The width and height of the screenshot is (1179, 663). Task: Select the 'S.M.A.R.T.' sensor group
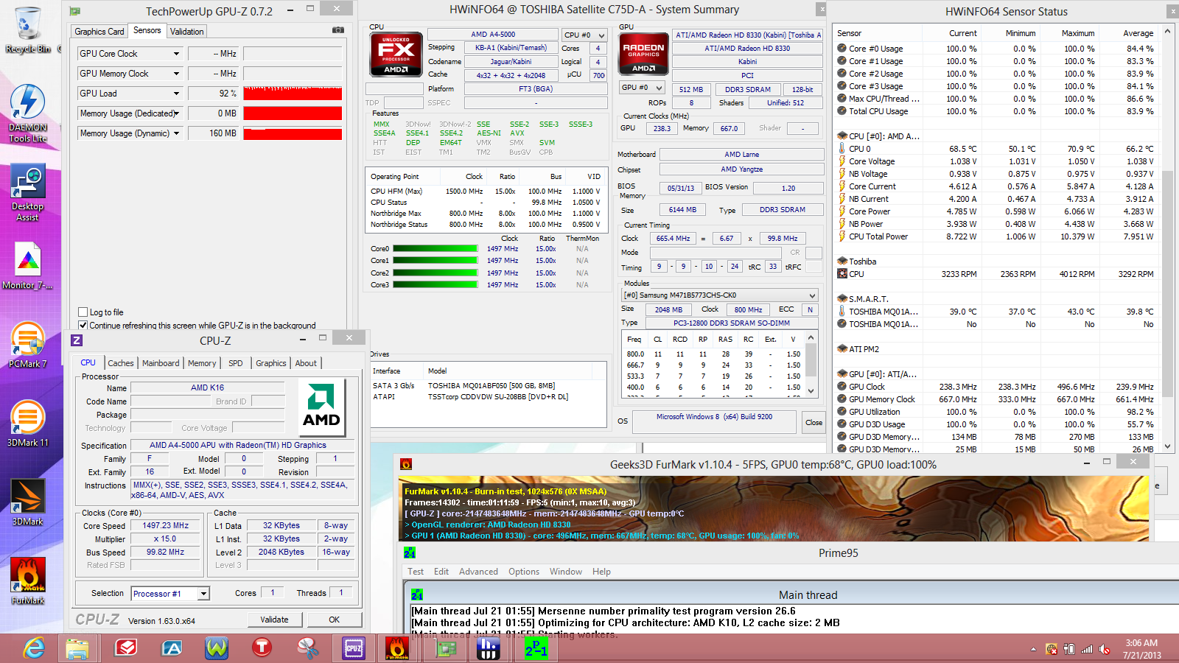pyautogui.click(x=996, y=299)
